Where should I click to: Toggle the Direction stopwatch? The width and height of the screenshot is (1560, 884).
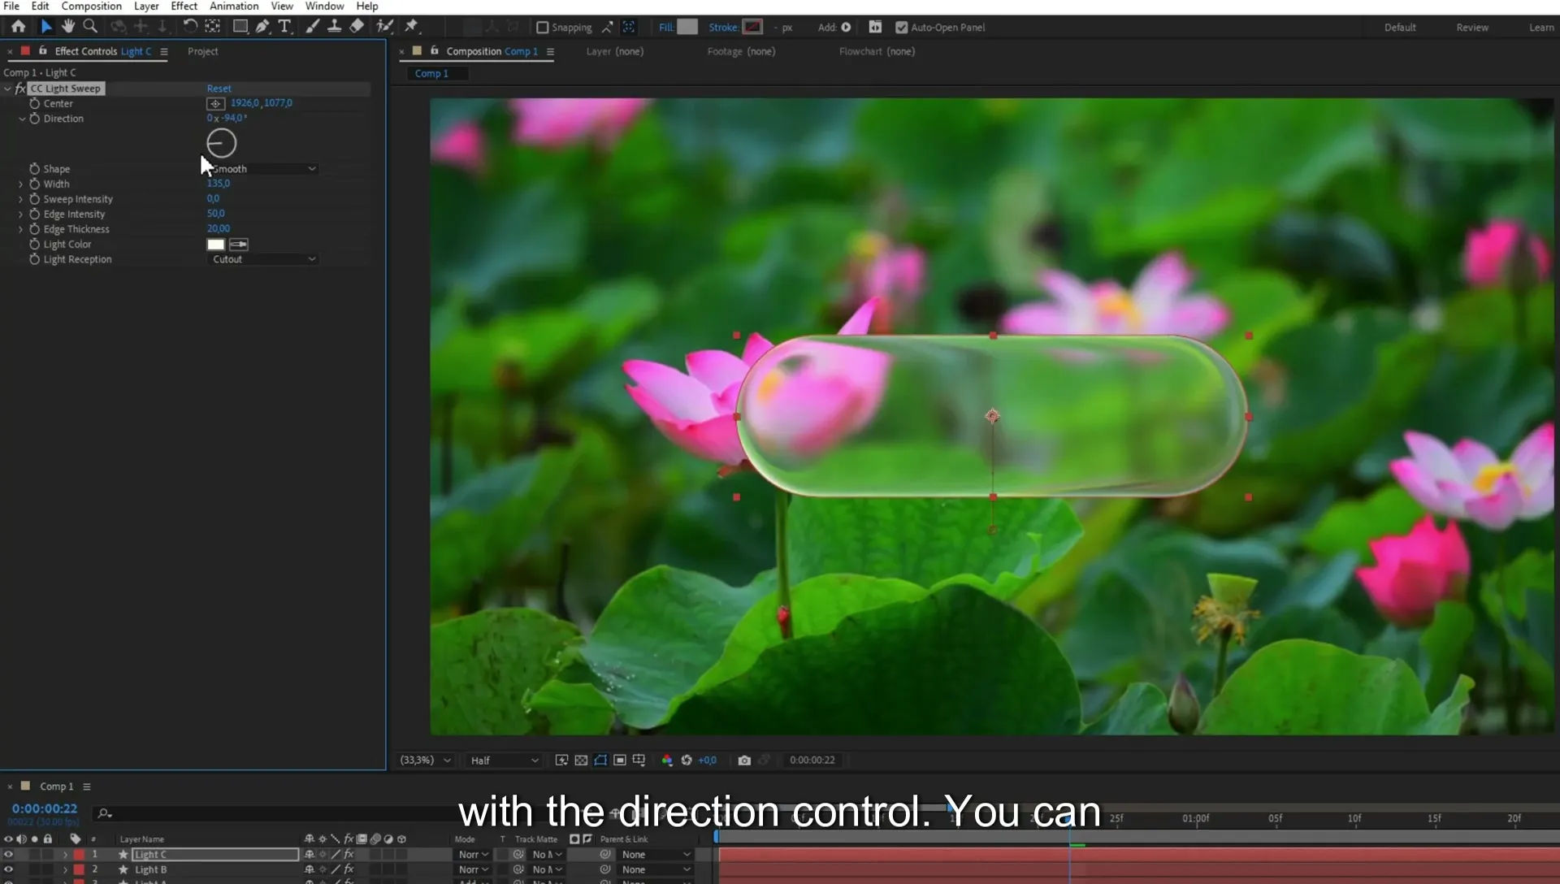(x=34, y=118)
